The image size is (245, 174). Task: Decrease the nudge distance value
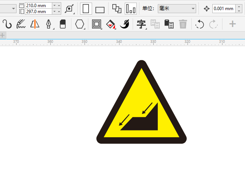coord(239,11)
